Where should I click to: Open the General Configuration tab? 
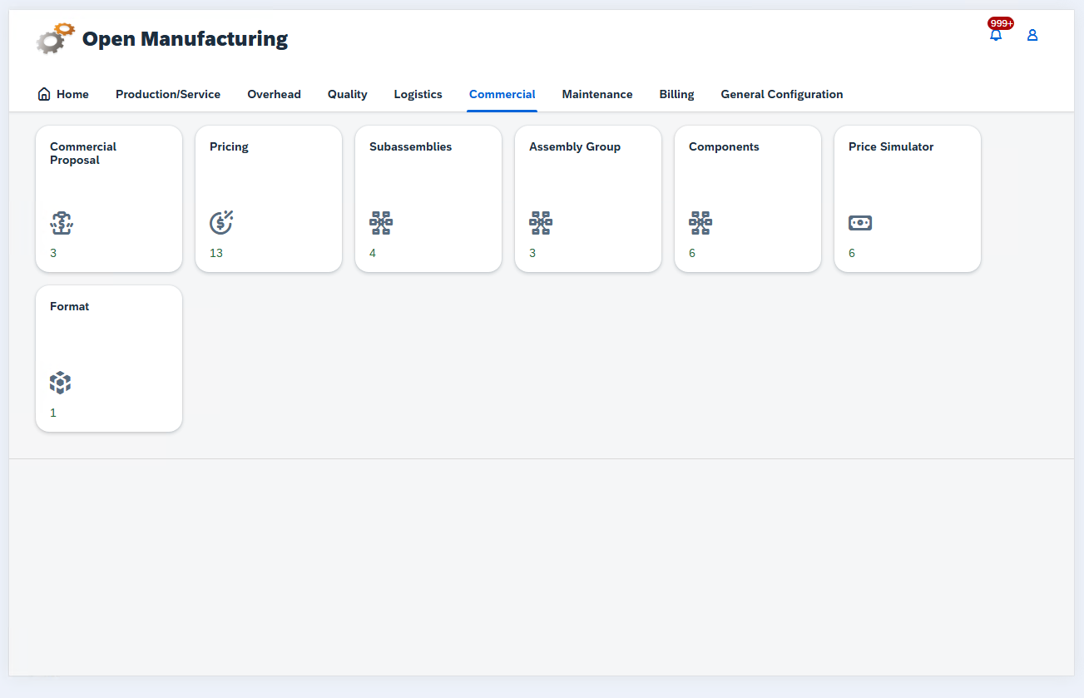pyautogui.click(x=781, y=94)
